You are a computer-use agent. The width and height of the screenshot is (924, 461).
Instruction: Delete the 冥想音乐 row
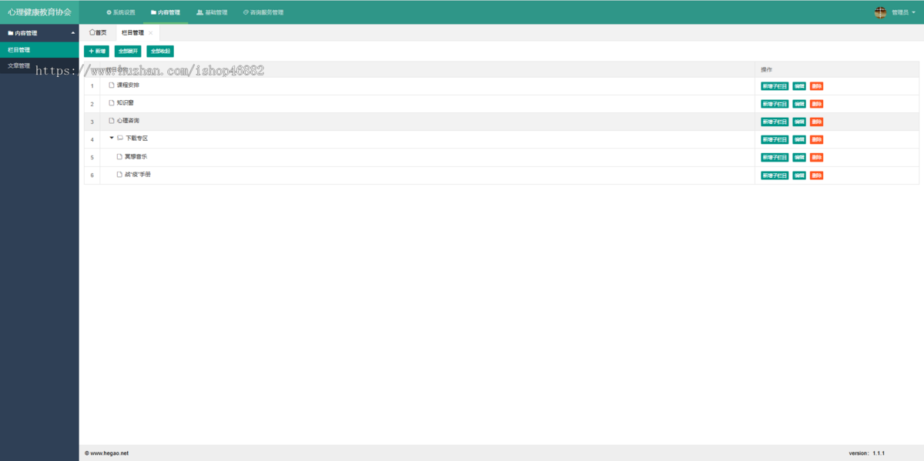click(x=816, y=157)
